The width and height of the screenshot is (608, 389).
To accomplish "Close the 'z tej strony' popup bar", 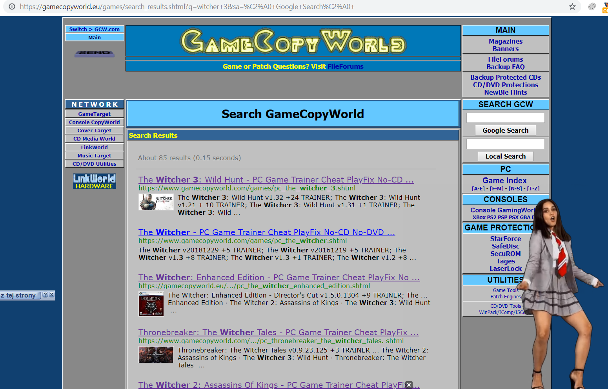I will pos(52,295).
